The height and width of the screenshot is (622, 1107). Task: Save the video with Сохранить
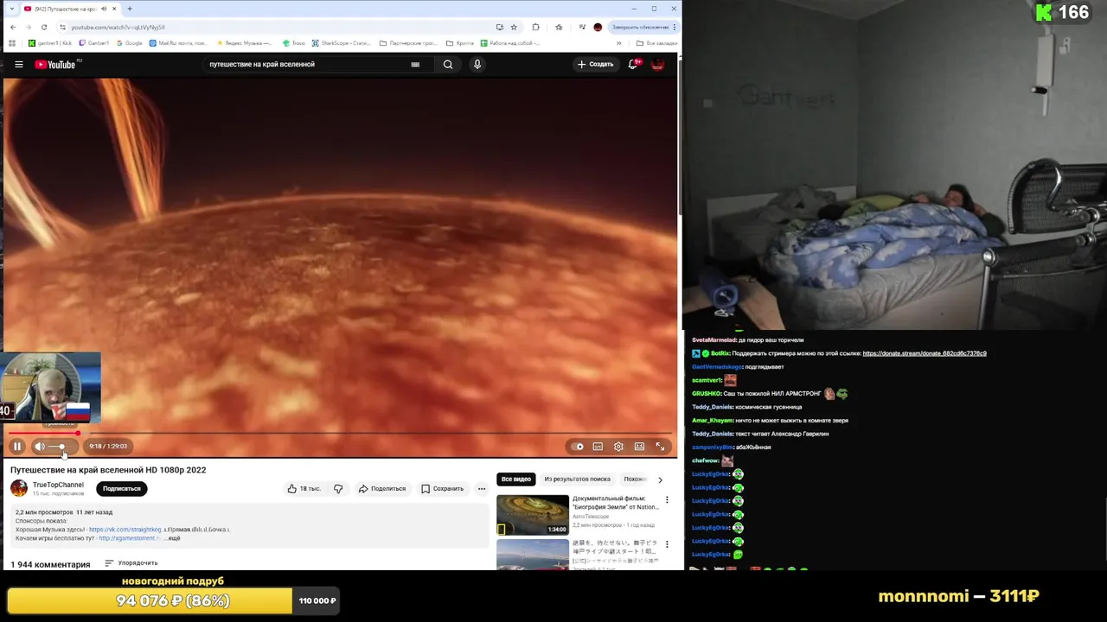(442, 488)
